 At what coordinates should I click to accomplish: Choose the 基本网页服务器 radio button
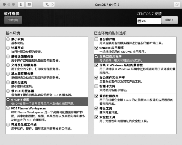[8, 74]
